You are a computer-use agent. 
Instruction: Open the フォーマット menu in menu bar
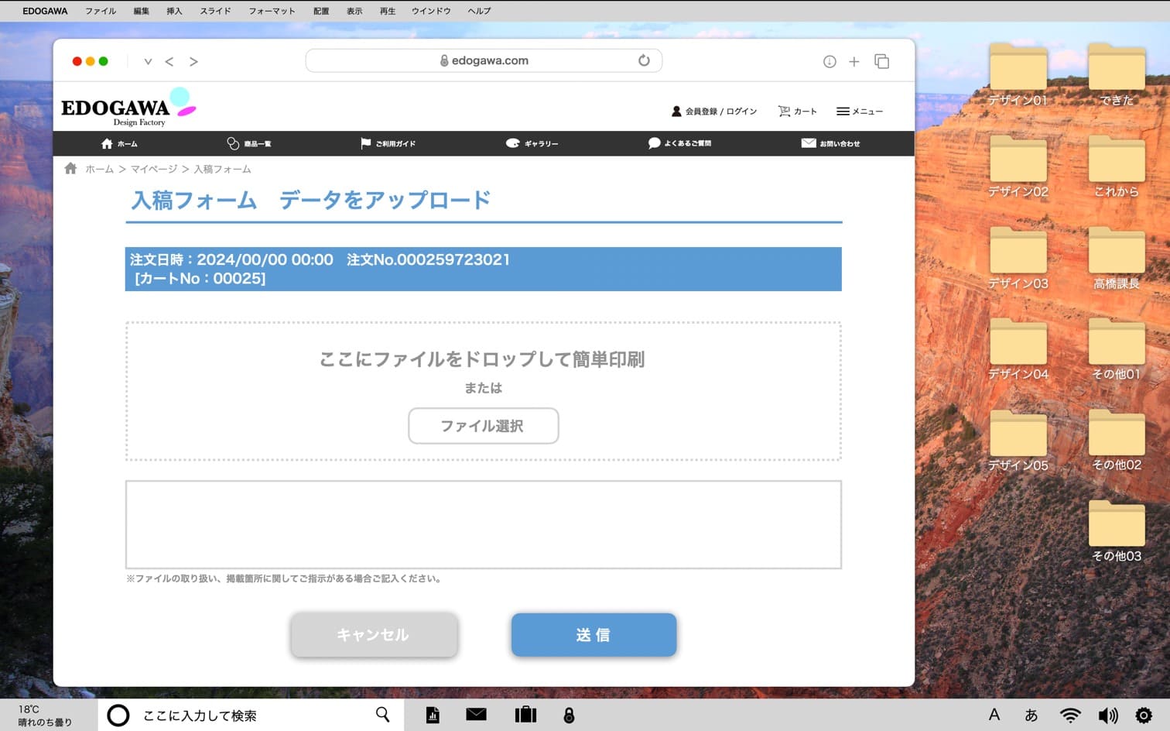point(272,11)
